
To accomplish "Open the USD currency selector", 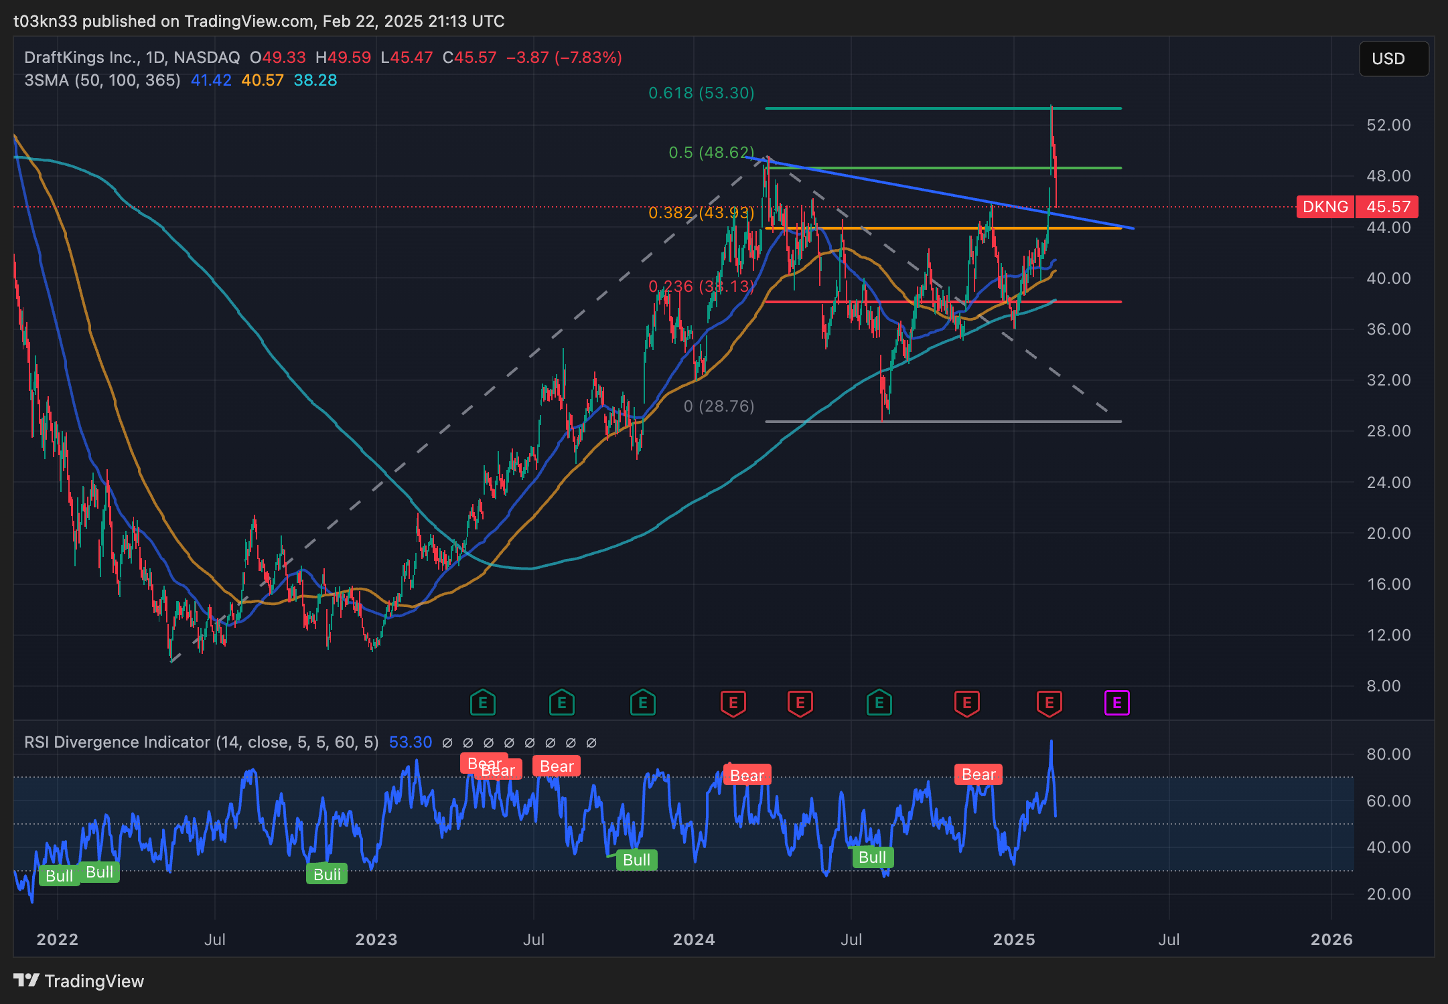I will point(1394,59).
